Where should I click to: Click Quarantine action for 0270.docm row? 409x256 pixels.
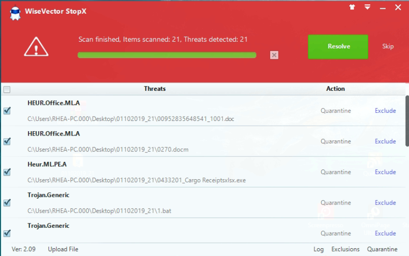coord(336,141)
